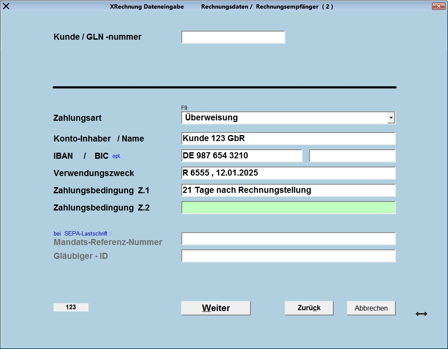Select the Verwendungszweck input field
This screenshot has height=349, width=448.
[x=288, y=173]
